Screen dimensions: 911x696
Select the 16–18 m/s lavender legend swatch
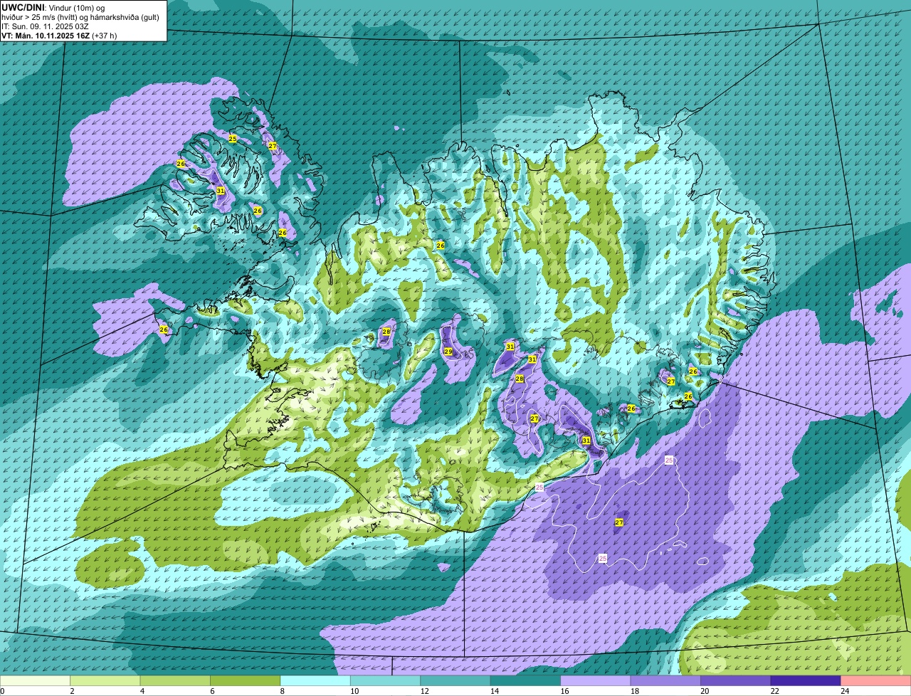tap(596, 681)
